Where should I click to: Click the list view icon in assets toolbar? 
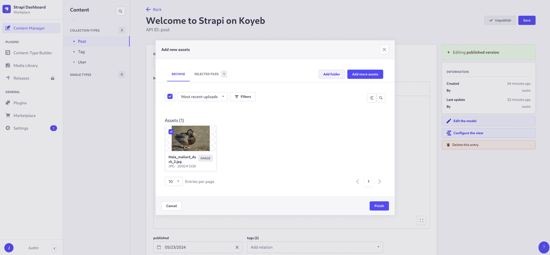(x=371, y=98)
